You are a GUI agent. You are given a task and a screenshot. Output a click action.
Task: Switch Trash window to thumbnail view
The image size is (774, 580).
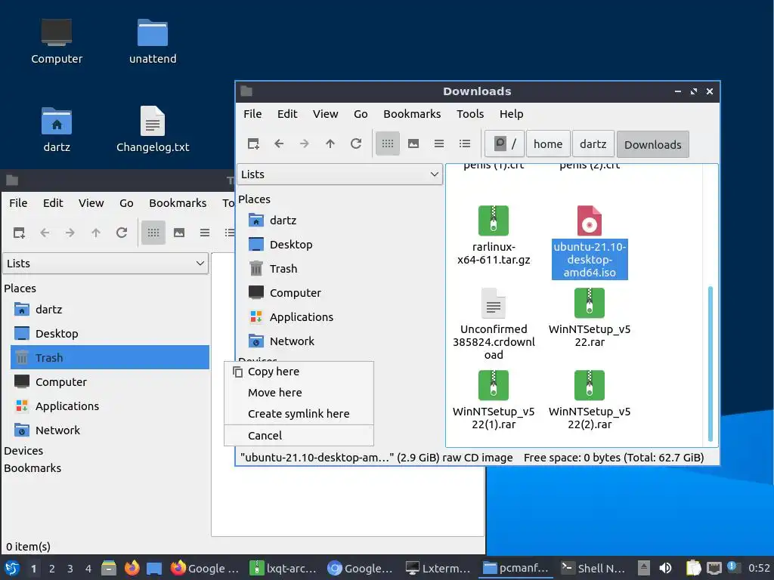178,233
